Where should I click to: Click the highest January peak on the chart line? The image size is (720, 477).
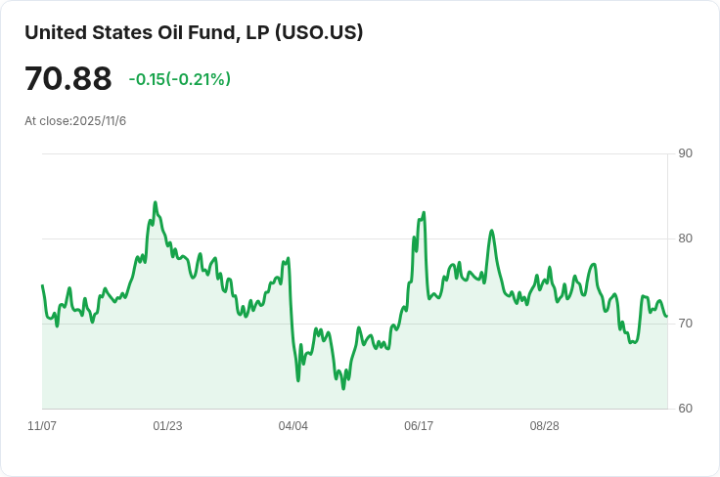pos(155,203)
